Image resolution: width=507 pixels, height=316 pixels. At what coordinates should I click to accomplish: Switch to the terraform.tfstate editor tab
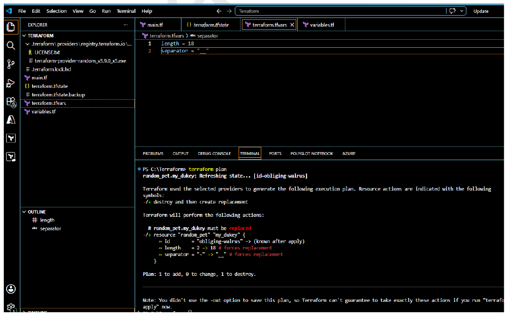coord(211,25)
